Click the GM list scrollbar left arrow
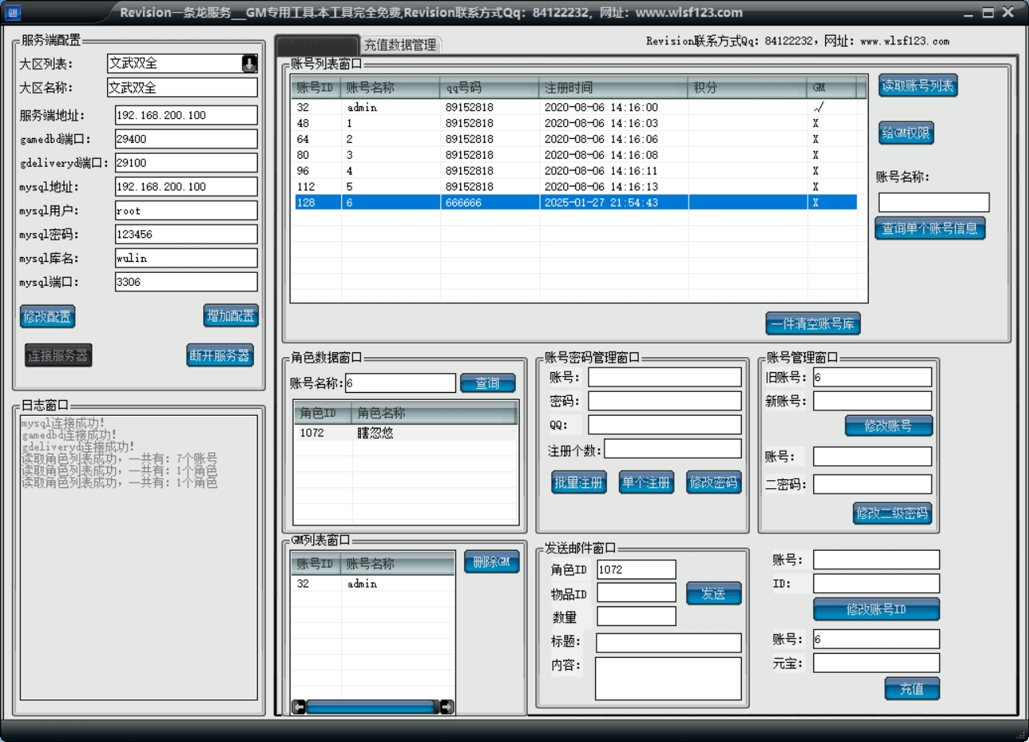1029x742 pixels. [x=299, y=706]
